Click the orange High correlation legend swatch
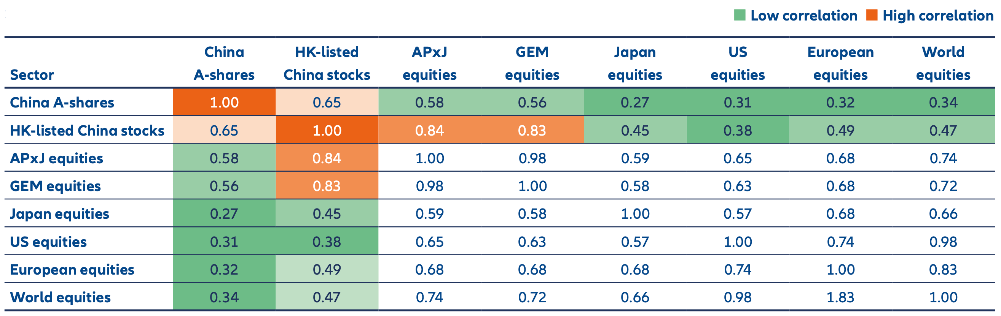This screenshot has height=316, width=1001. pos(872,16)
